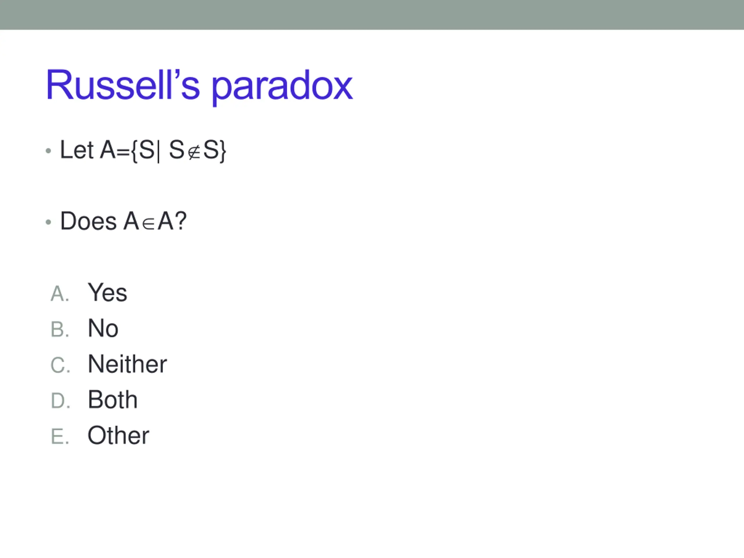Click the bullet dot before "Does"
This screenshot has width=744, height=558.
[49, 222]
